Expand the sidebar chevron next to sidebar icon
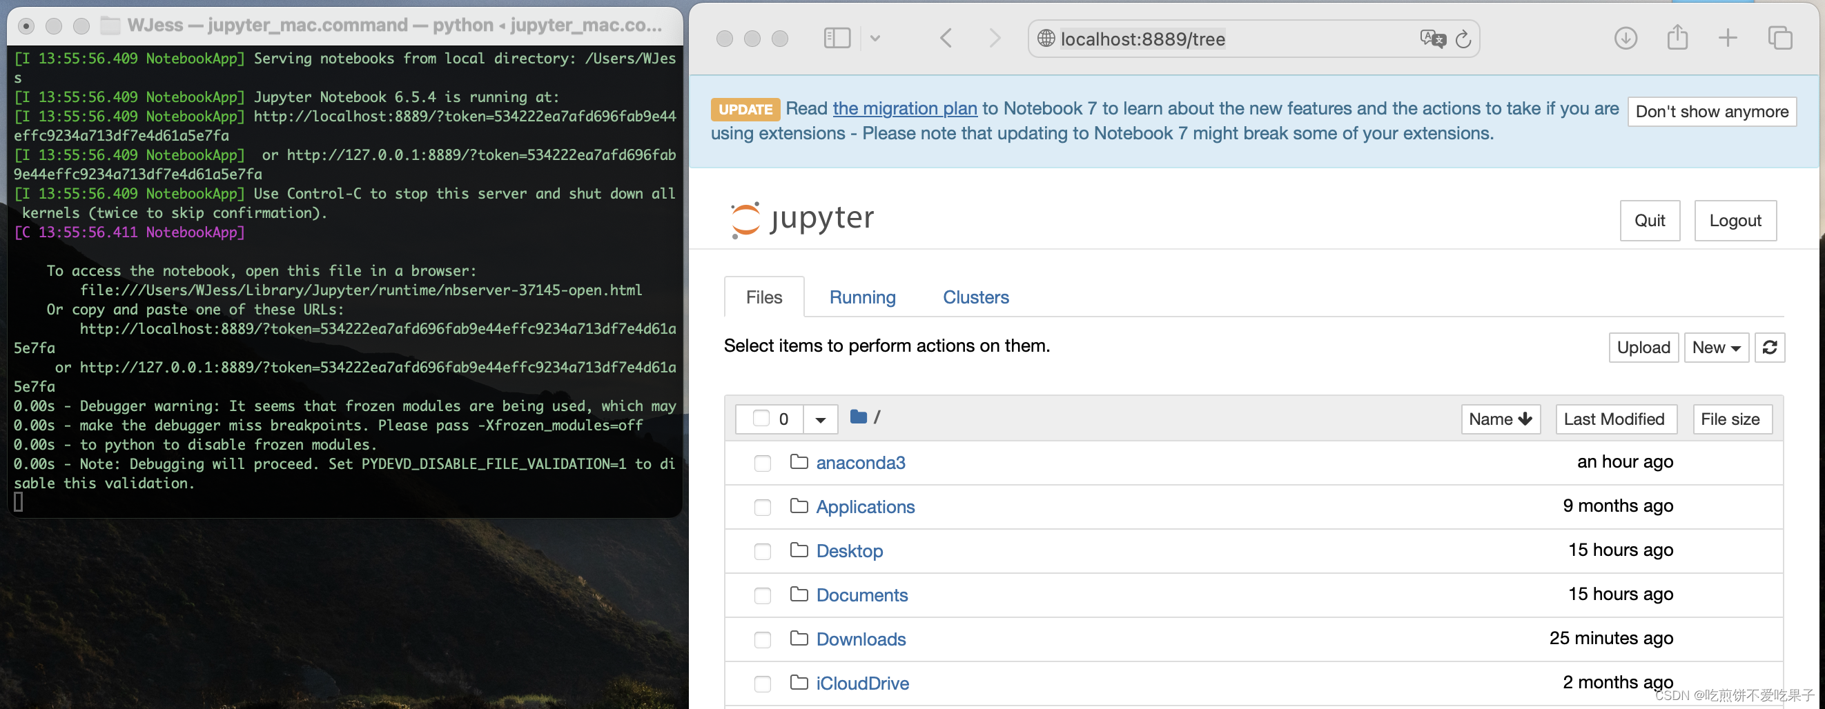The height and width of the screenshot is (709, 1825). point(876,38)
